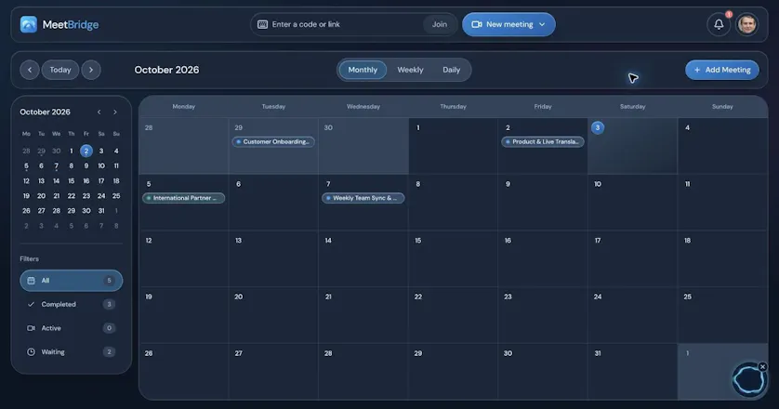Show previous month in mini calendar
Image resolution: width=779 pixels, height=409 pixels.
click(x=99, y=112)
